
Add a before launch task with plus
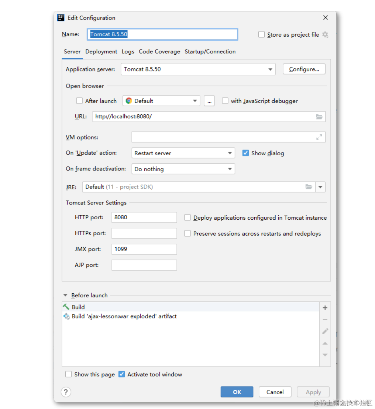(325, 308)
